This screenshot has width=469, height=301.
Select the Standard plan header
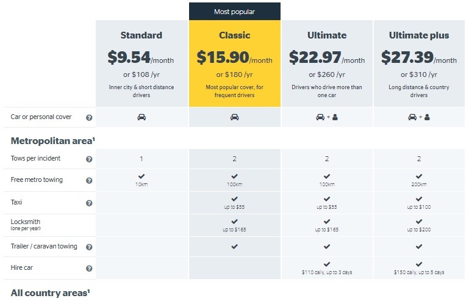pyautogui.click(x=141, y=35)
